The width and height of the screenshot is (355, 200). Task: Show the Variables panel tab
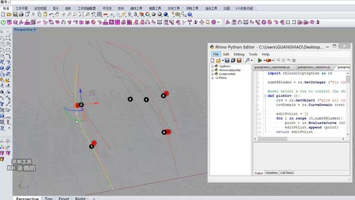[x=271, y=173]
